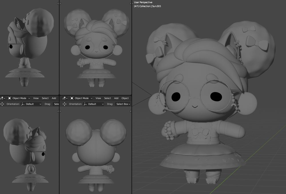The height and width of the screenshot is (194, 286).
Task: Open truncated Drag dropdown in bottom-left header
Action: (x=56, y=104)
